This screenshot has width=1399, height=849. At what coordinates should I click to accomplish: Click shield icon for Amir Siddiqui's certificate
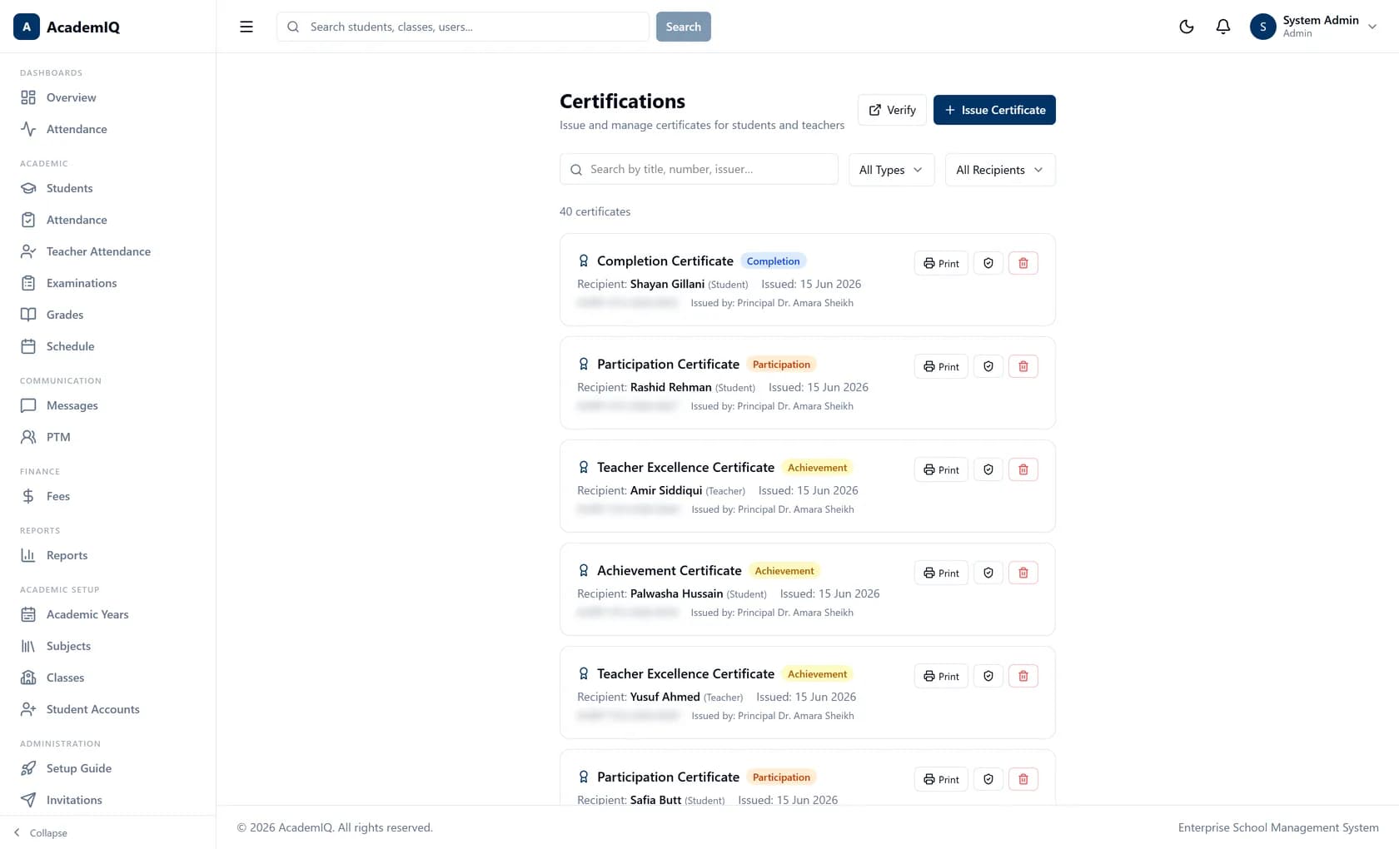988,469
